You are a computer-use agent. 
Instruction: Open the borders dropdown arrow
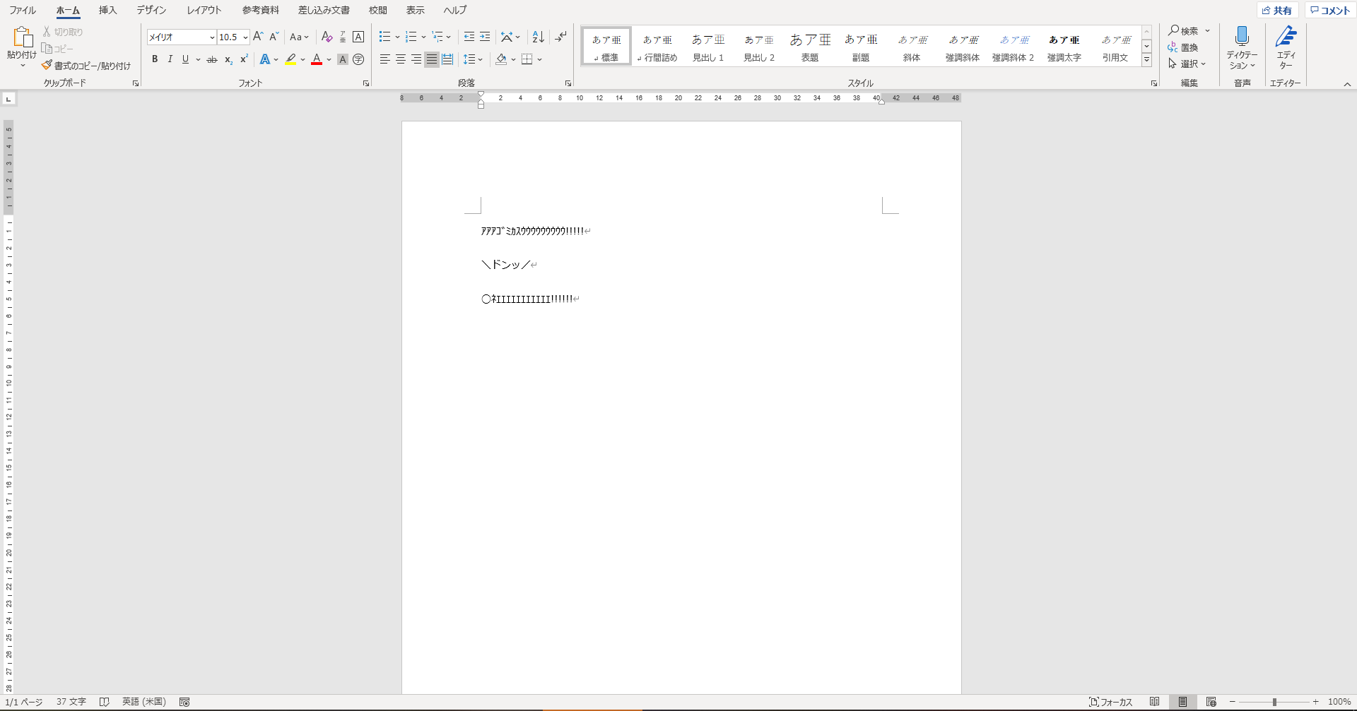[539, 59]
